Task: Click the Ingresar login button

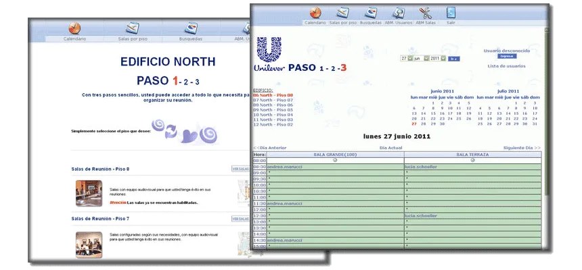Action: click(507, 56)
